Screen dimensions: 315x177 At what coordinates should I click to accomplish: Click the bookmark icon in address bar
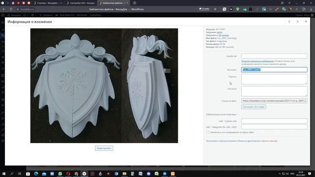215,9
